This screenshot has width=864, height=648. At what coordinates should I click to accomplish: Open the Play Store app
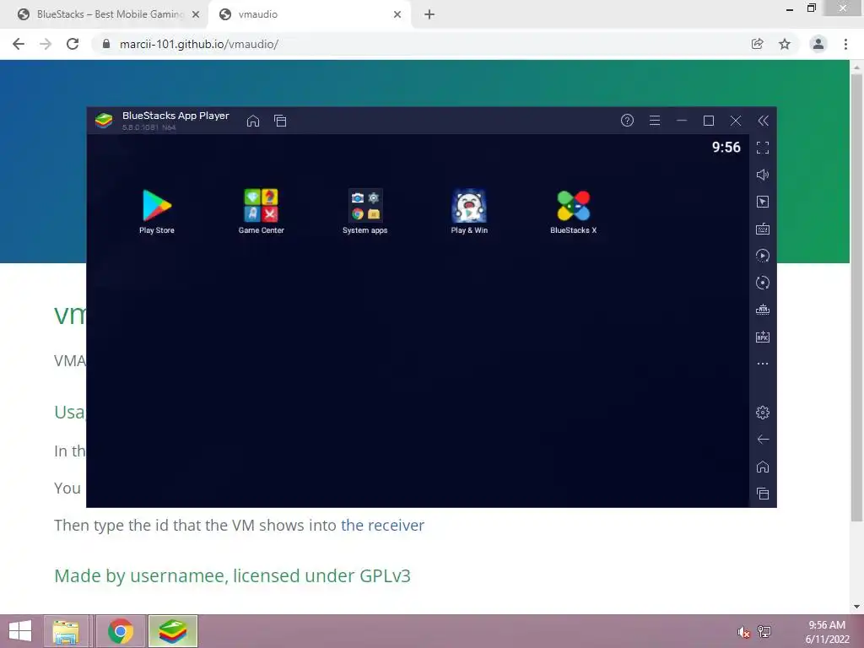[x=157, y=211]
